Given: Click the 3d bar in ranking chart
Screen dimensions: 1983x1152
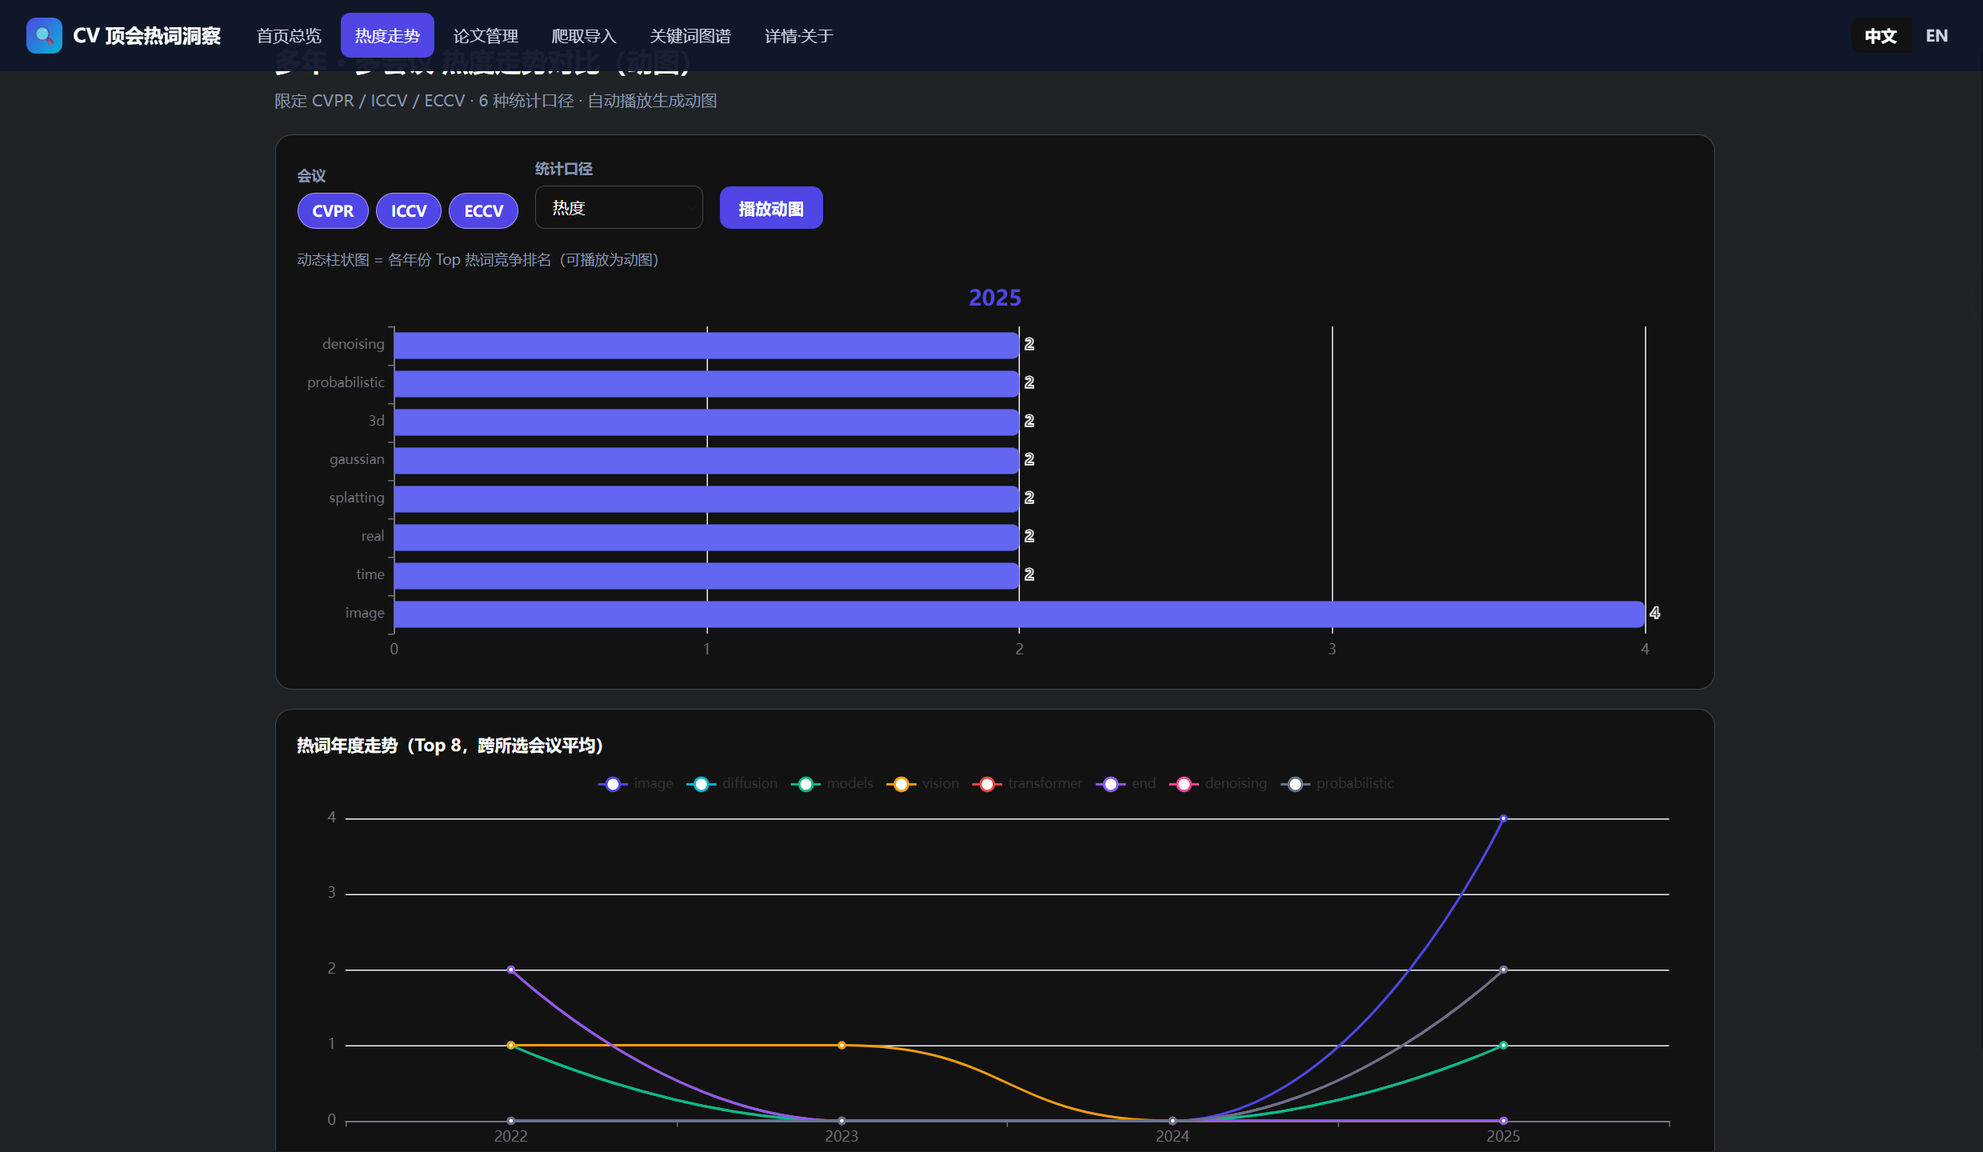Looking at the screenshot, I should click(x=706, y=422).
